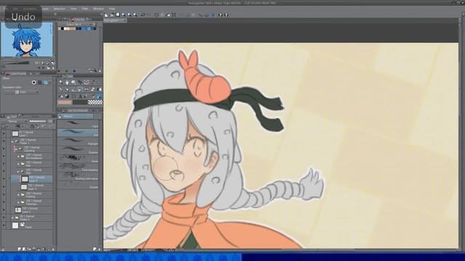Collapse the Skin folder arrow

tap(18, 172)
